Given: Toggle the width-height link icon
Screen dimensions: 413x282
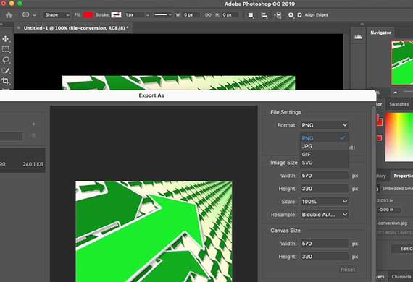Looking at the screenshot, I should pos(208,15).
